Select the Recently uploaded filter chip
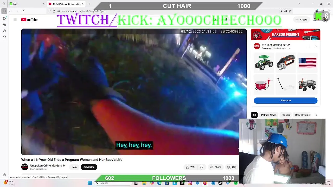 (303, 115)
